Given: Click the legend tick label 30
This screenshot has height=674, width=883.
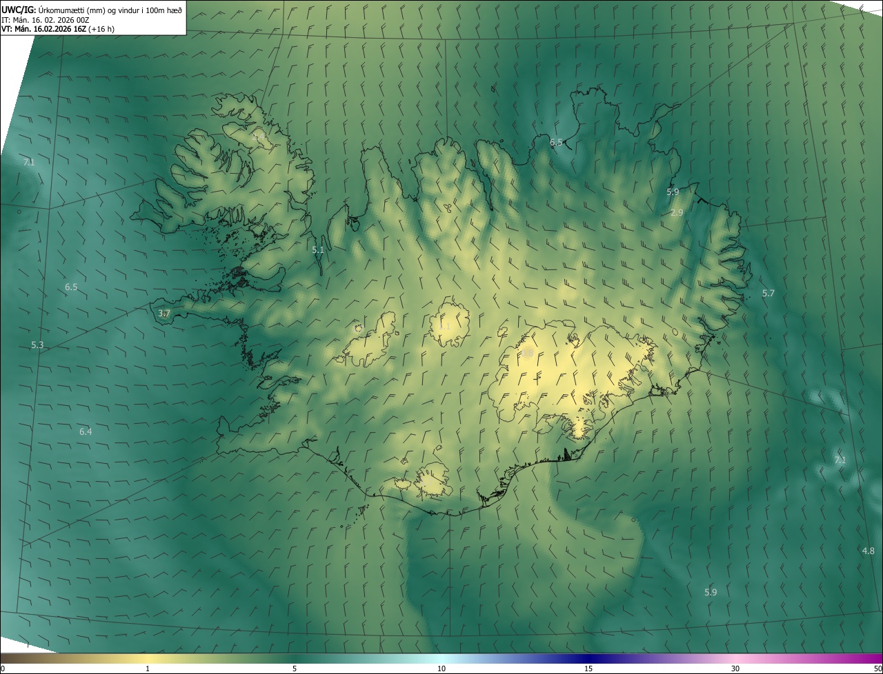Looking at the screenshot, I should pyautogui.click(x=735, y=668).
